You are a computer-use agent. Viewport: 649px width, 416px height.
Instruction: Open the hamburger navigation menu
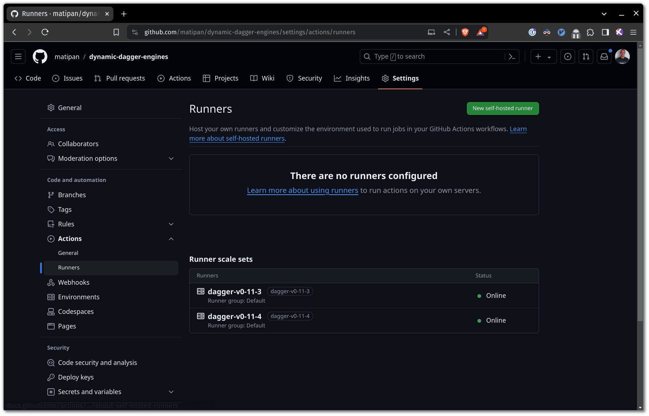[x=18, y=57]
